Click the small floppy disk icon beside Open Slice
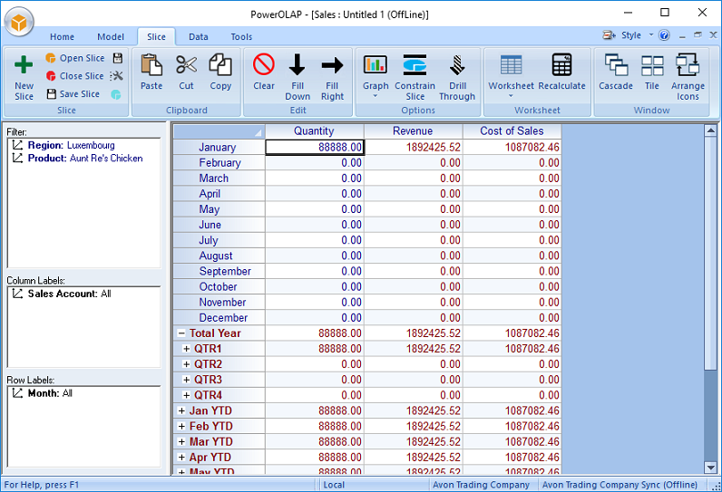 (118, 58)
